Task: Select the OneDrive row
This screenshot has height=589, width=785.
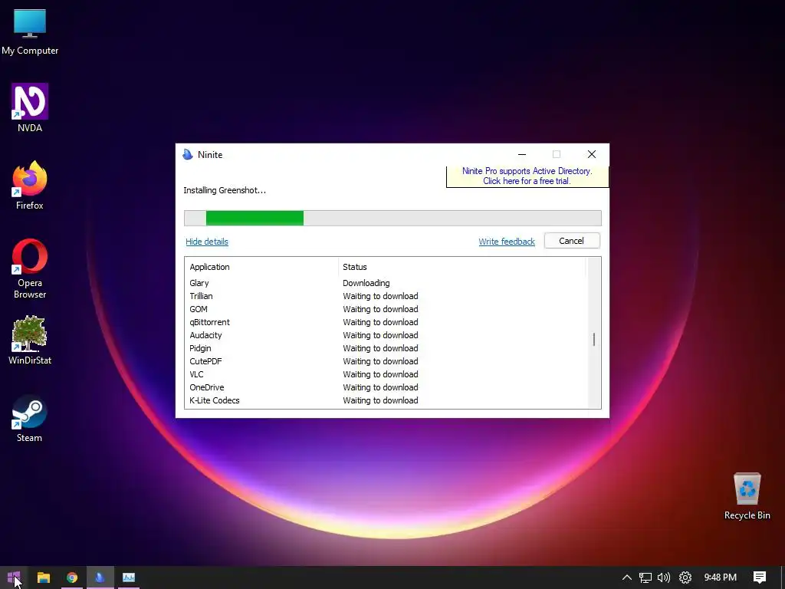Action: (386, 387)
